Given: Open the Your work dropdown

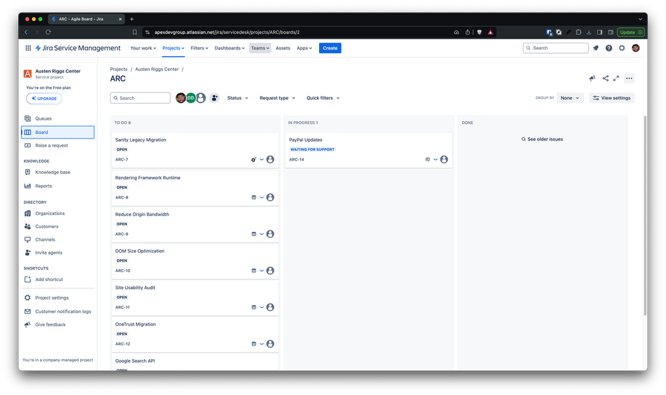Looking at the screenshot, I should [143, 49].
